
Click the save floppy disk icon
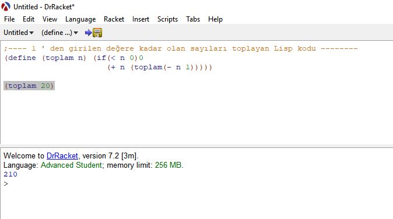click(97, 33)
